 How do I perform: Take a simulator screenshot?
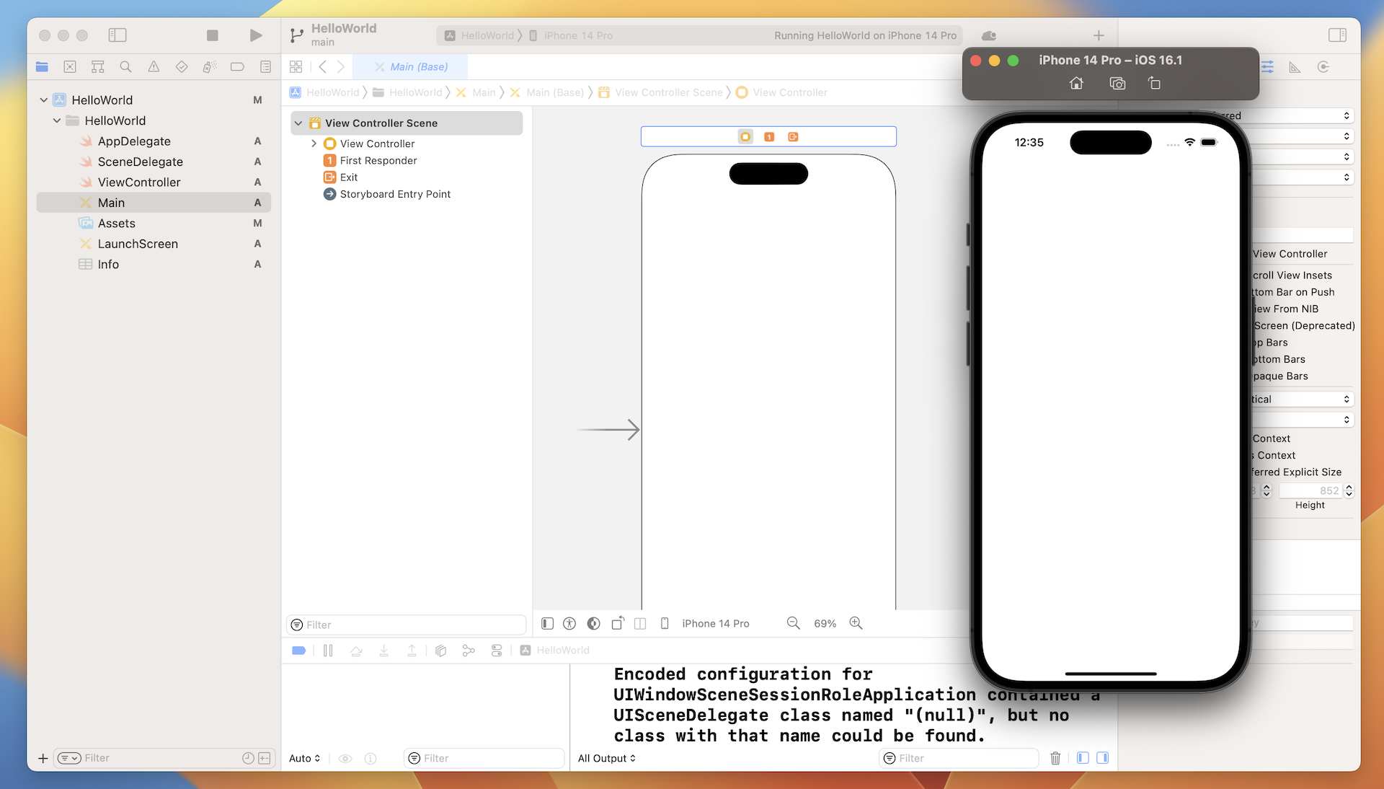[1117, 84]
